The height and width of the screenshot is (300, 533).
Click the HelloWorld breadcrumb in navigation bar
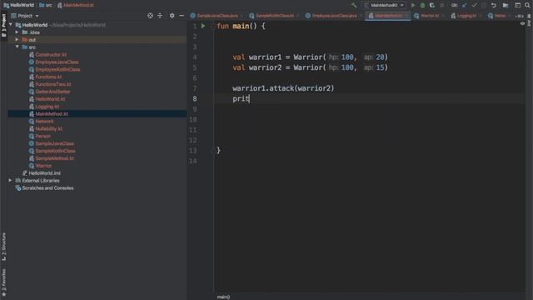pyautogui.click(x=18, y=5)
